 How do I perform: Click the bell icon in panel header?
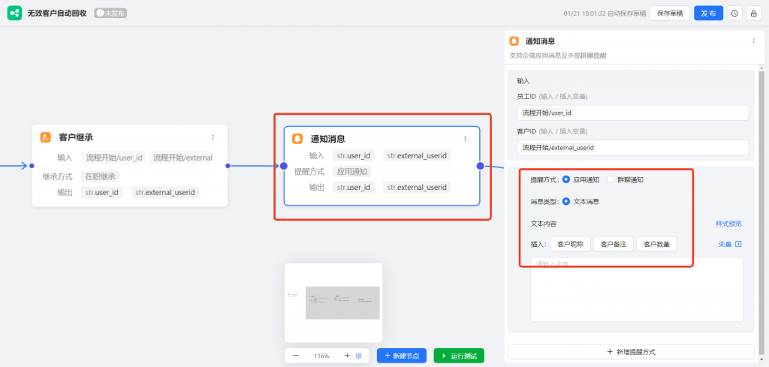(x=514, y=41)
